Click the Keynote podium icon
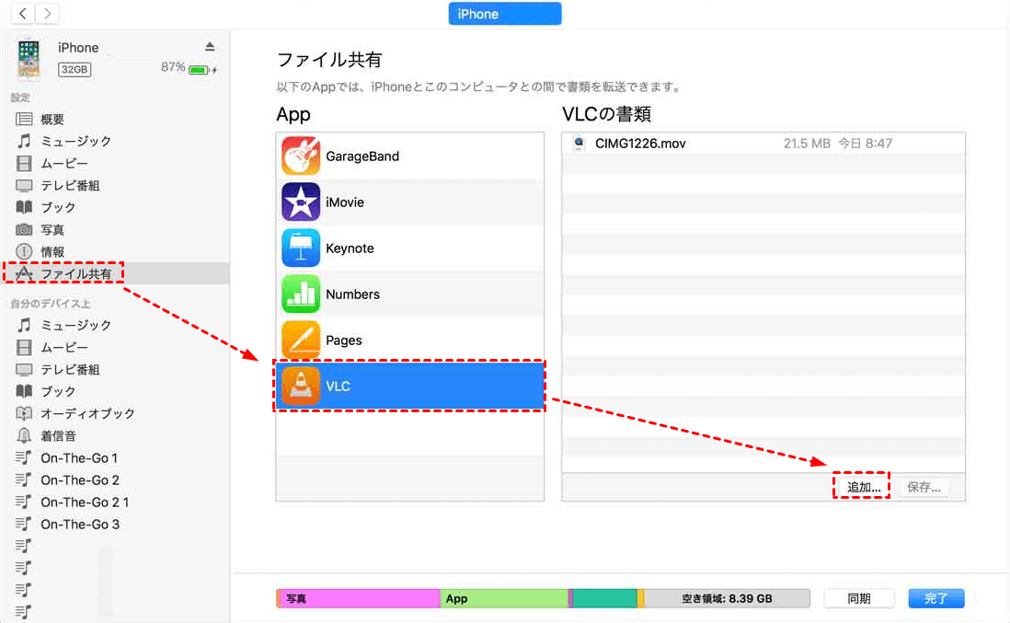 tap(300, 248)
